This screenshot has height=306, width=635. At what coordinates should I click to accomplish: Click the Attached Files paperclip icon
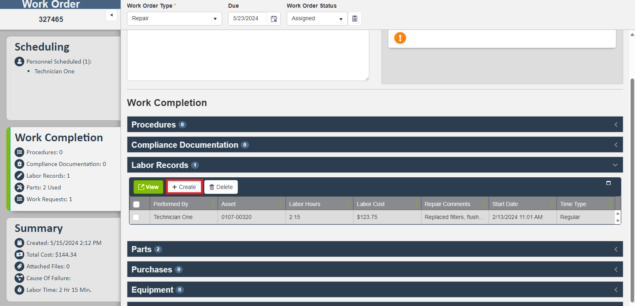tap(19, 266)
